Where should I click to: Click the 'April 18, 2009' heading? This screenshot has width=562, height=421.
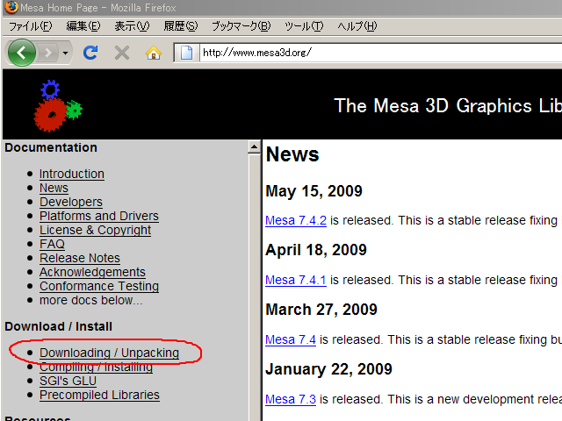[316, 250]
